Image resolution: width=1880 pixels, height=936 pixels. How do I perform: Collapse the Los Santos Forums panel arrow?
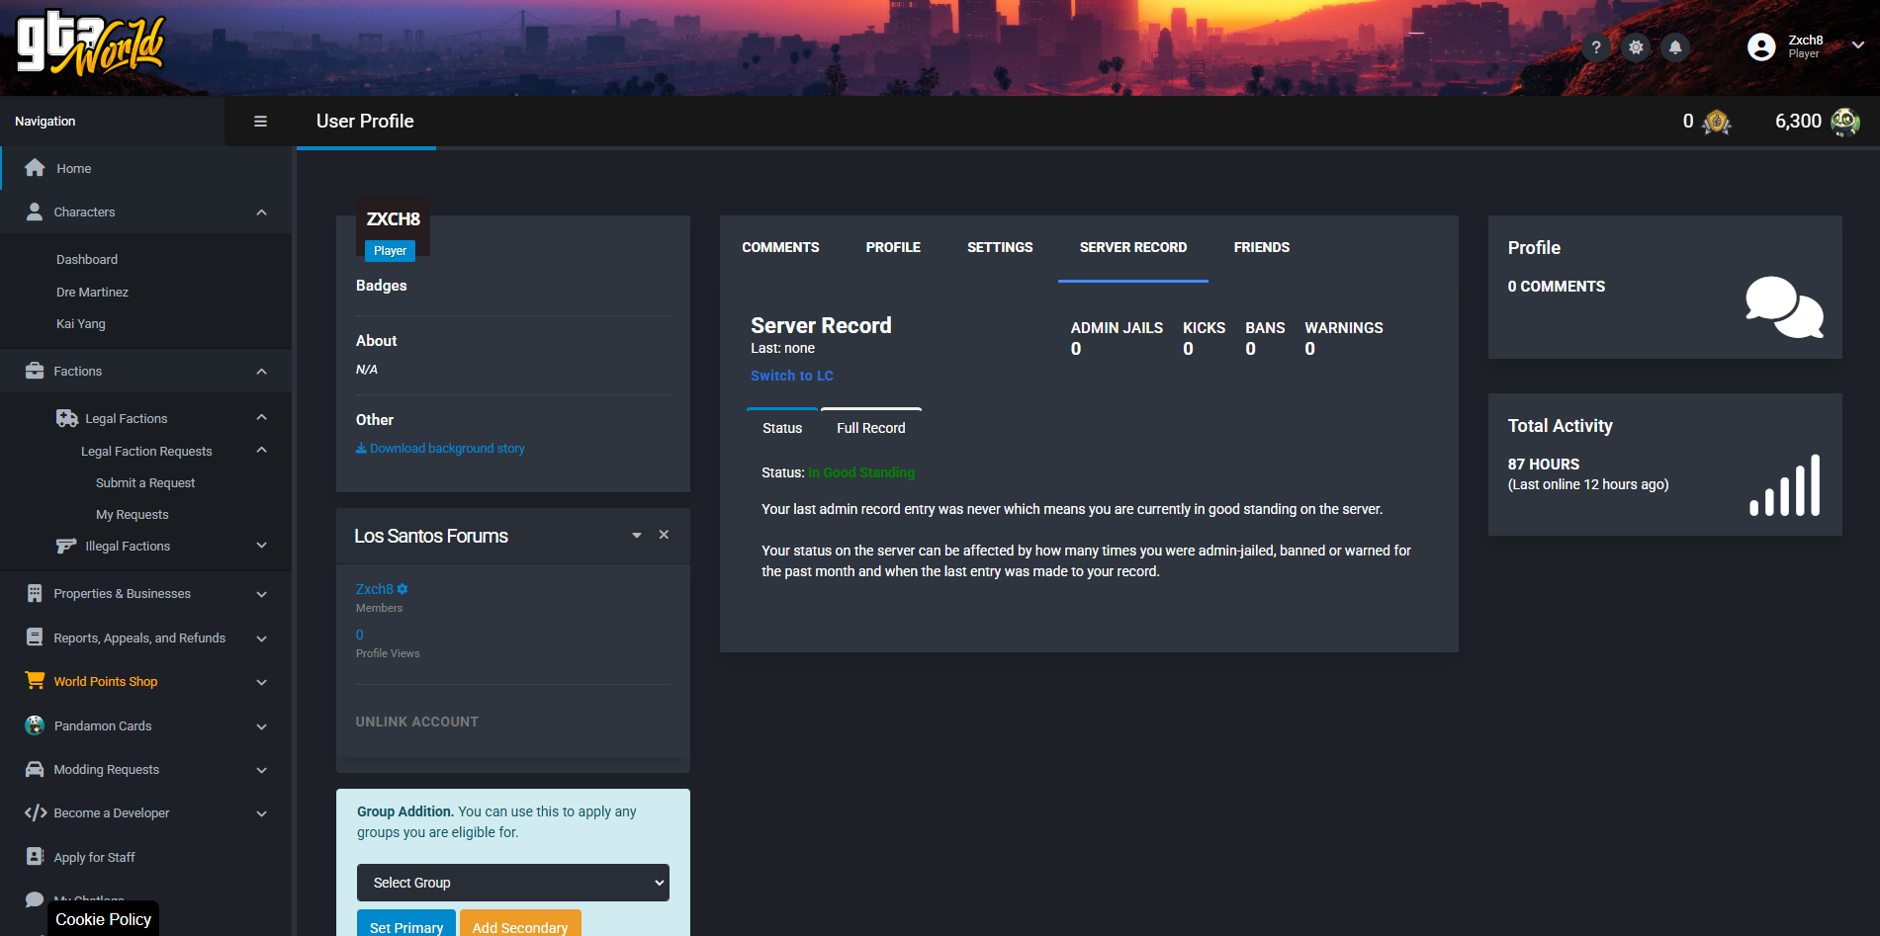pyautogui.click(x=637, y=535)
